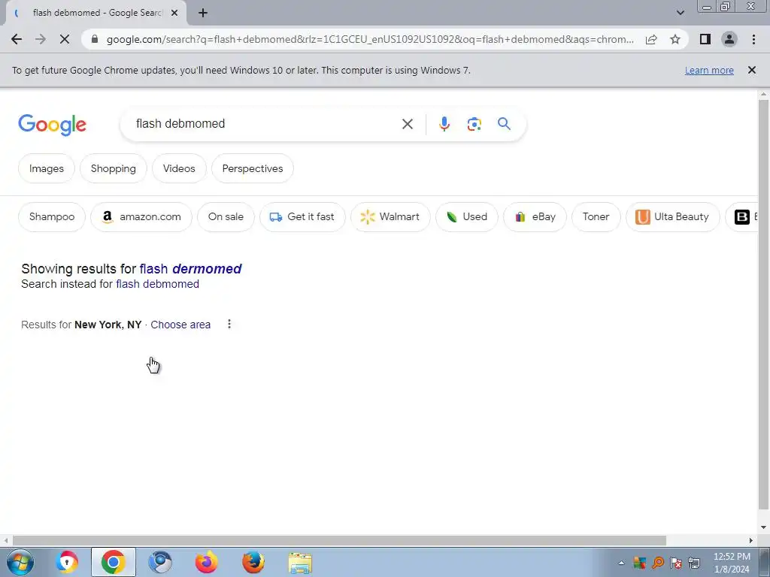
Task: Expand the tab search chevron
Action: (680, 13)
